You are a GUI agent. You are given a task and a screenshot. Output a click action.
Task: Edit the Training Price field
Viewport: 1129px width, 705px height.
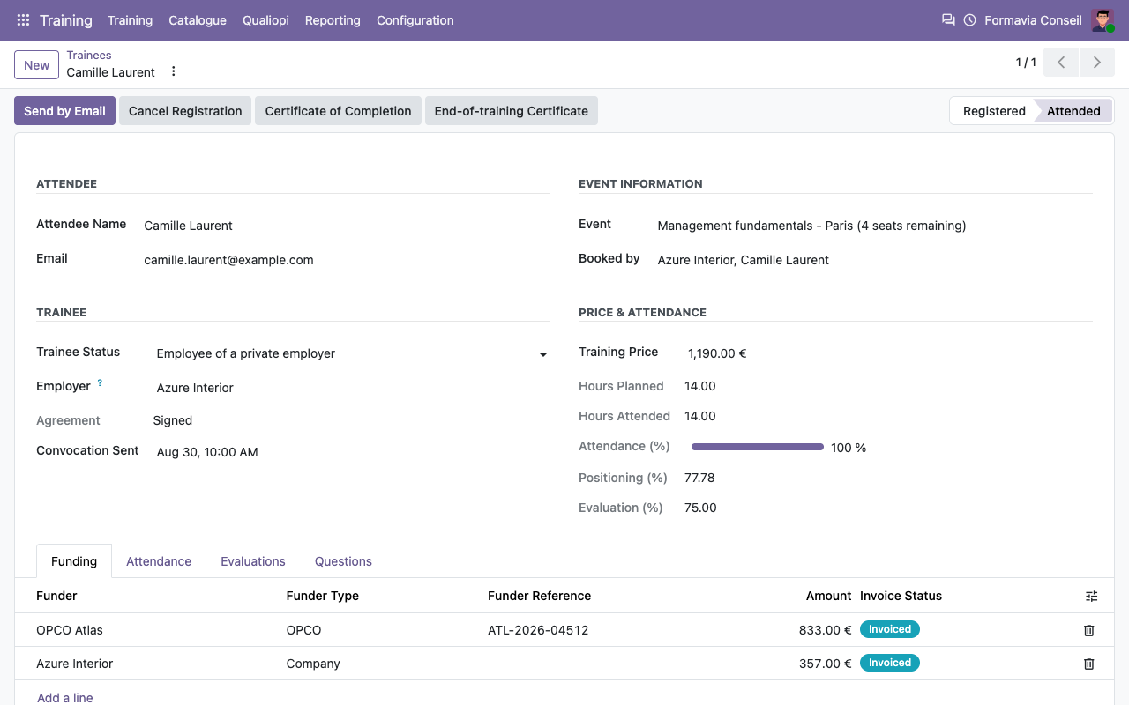tap(888, 353)
